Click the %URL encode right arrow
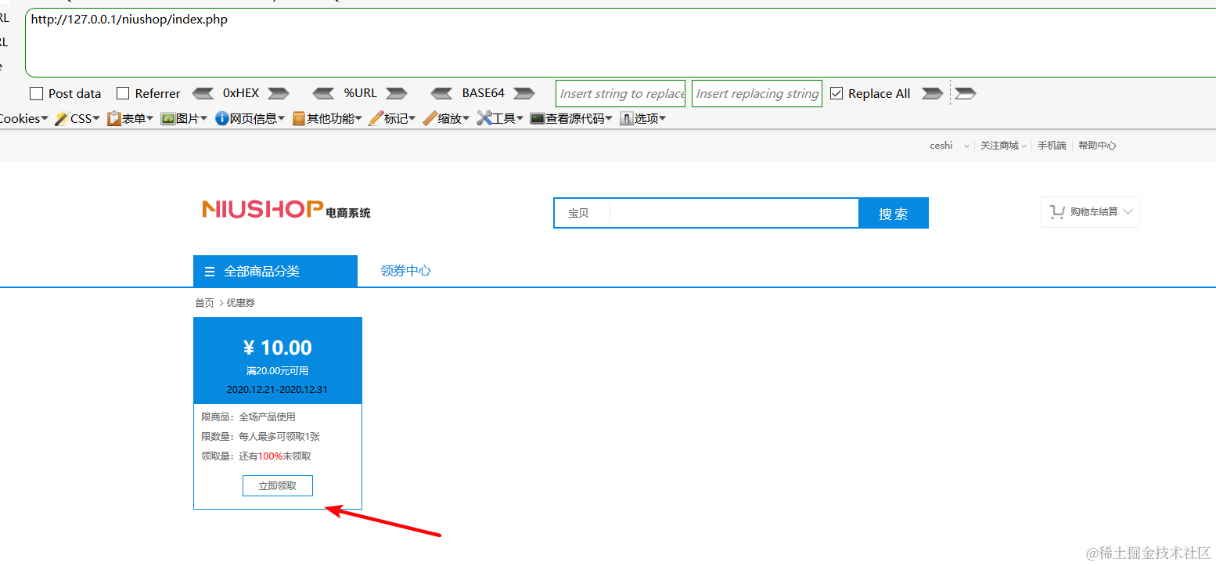The width and height of the screenshot is (1216, 566). tap(397, 93)
